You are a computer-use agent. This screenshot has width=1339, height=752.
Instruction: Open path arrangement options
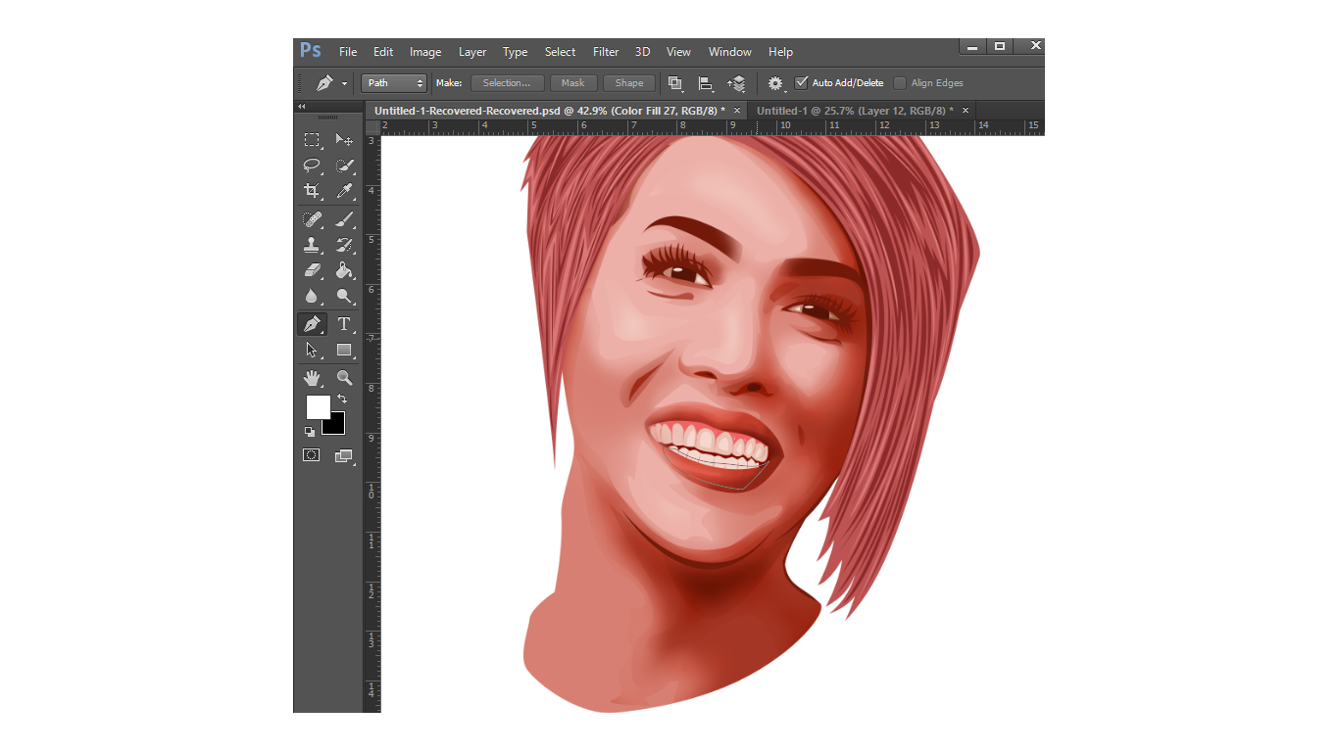pyautogui.click(x=736, y=83)
